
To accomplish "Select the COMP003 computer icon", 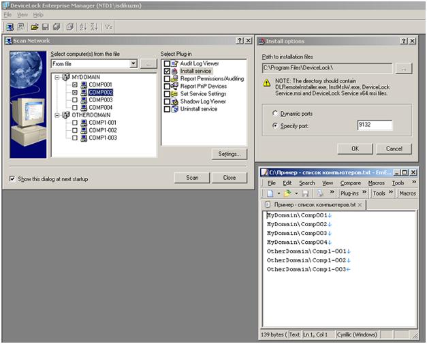I will [x=83, y=99].
